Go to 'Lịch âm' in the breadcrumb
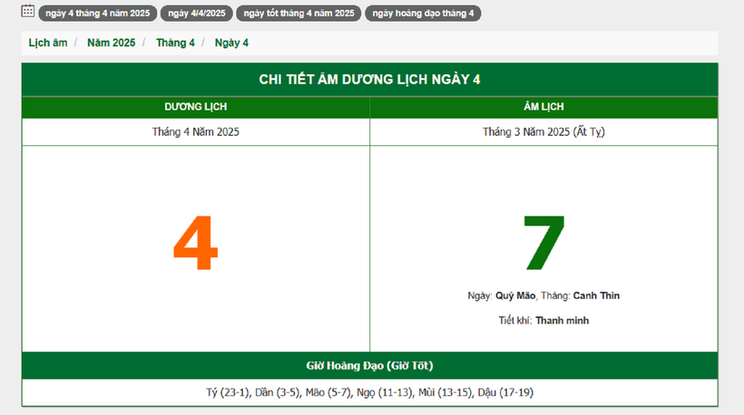 click(x=47, y=43)
